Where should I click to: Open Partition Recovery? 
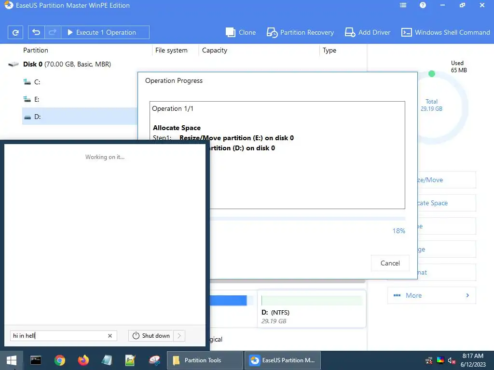pos(300,32)
